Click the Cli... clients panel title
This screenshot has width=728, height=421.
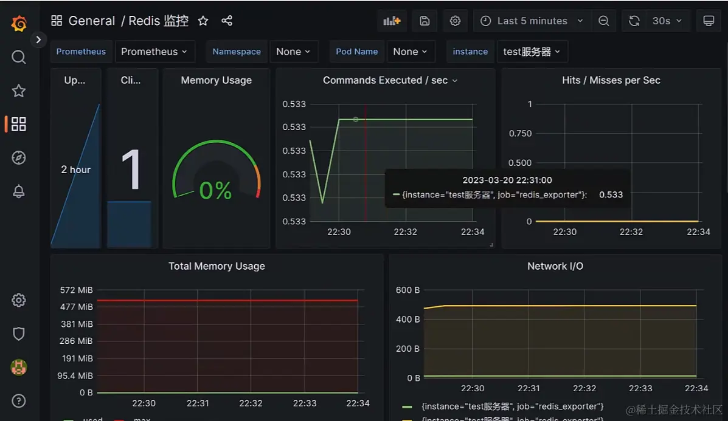point(131,80)
